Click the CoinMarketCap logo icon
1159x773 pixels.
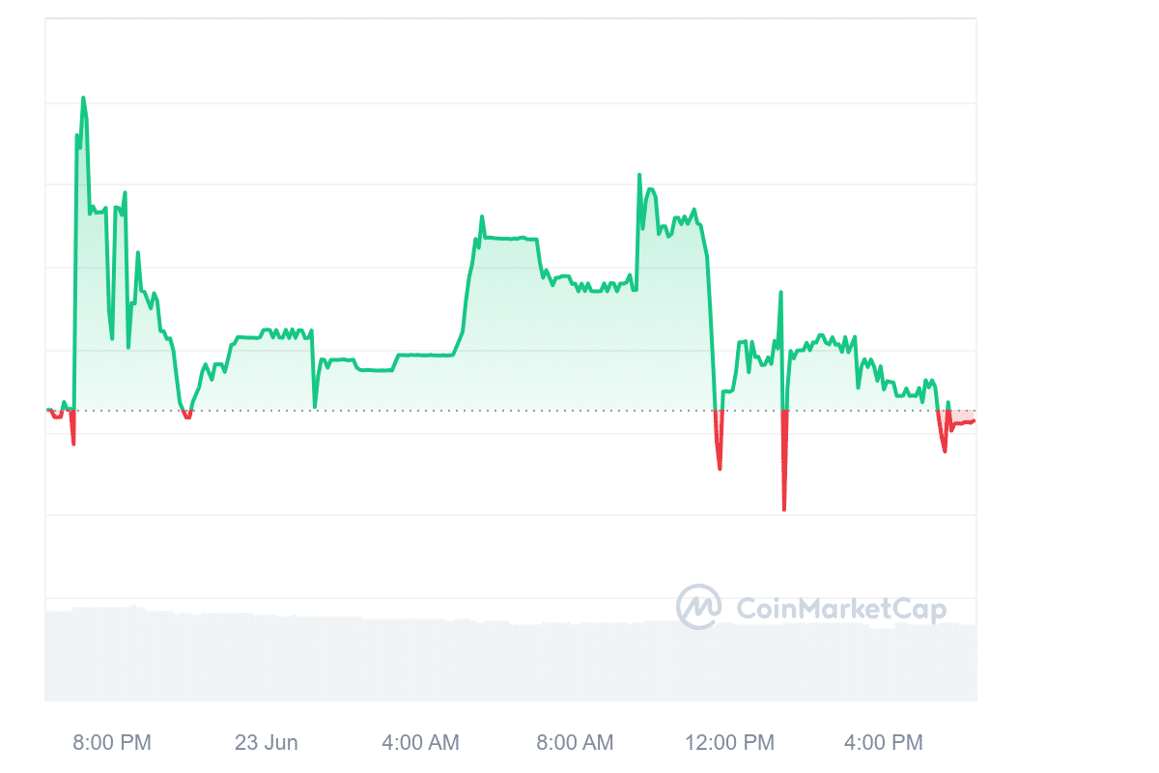click(x=699, y=607)
